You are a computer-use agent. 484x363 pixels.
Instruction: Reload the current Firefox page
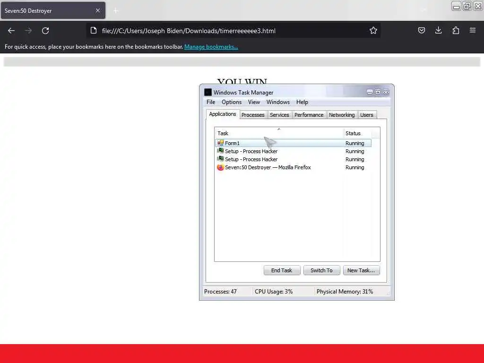coord(45,31)
